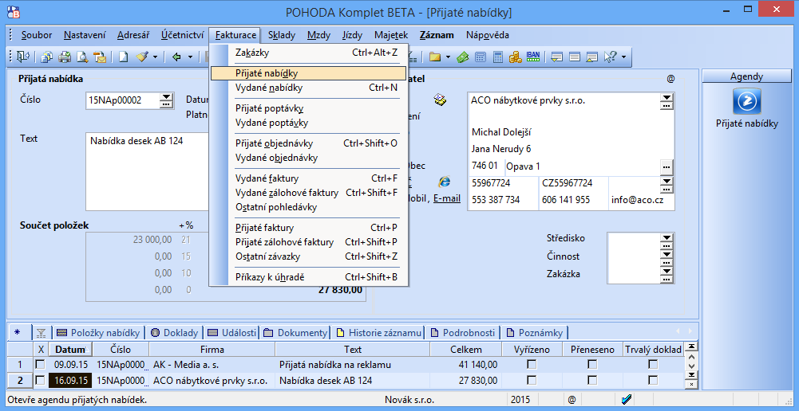Image resolution: width=799 pixels, height=411 pixels.
Task: Click the Celkem column header
Action: (465, 350)
